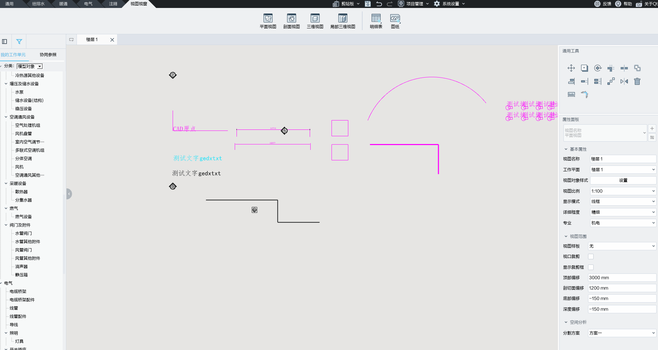Open 明细表 schedule

pyautogui.click(x=376, y=21)
